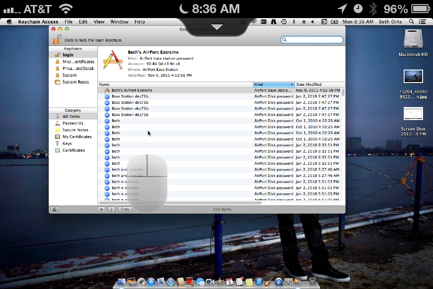
Task: Open the View menu
Action: (x=99, y=22)
